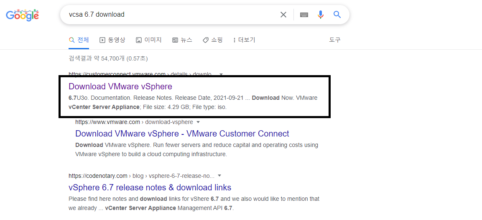This screenshot has height=220, width=482.
Task: Switch to the 동영상 tab
Action: (x=112, y=40)
